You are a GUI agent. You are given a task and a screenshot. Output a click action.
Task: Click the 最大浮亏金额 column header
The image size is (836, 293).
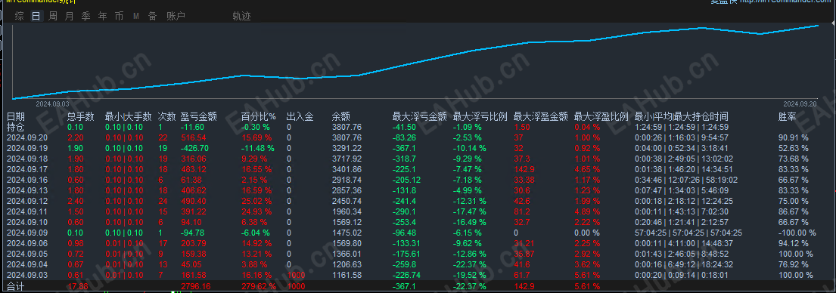(420, 116)
